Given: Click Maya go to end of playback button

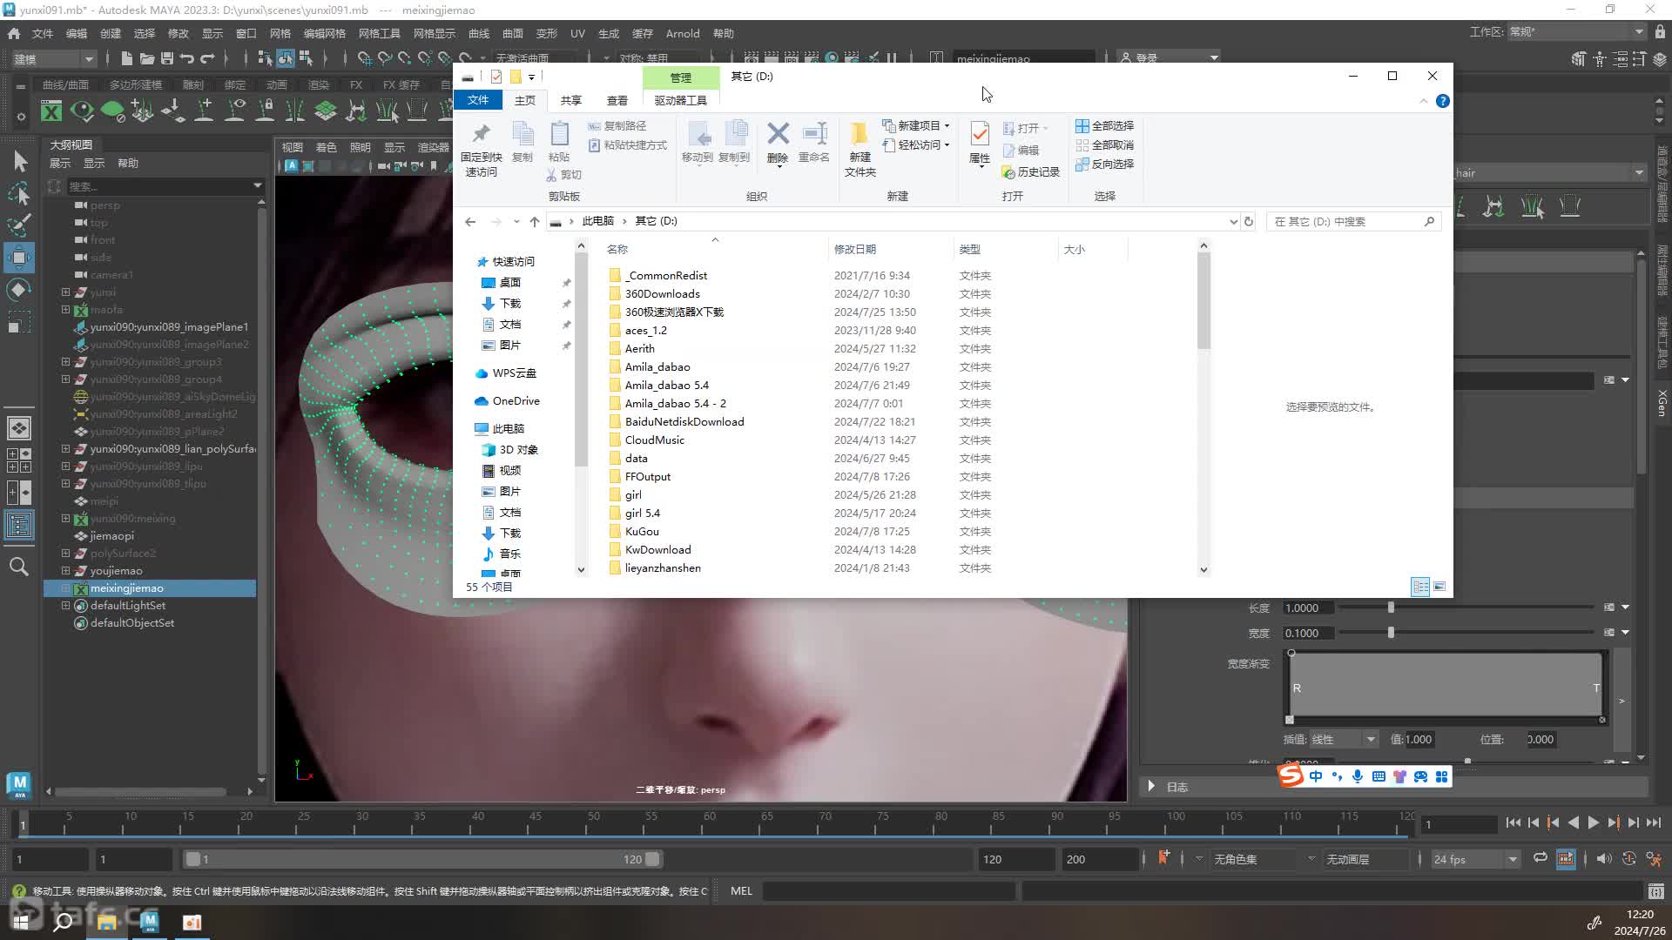Looking at the screenshot, I should 1654,822.
